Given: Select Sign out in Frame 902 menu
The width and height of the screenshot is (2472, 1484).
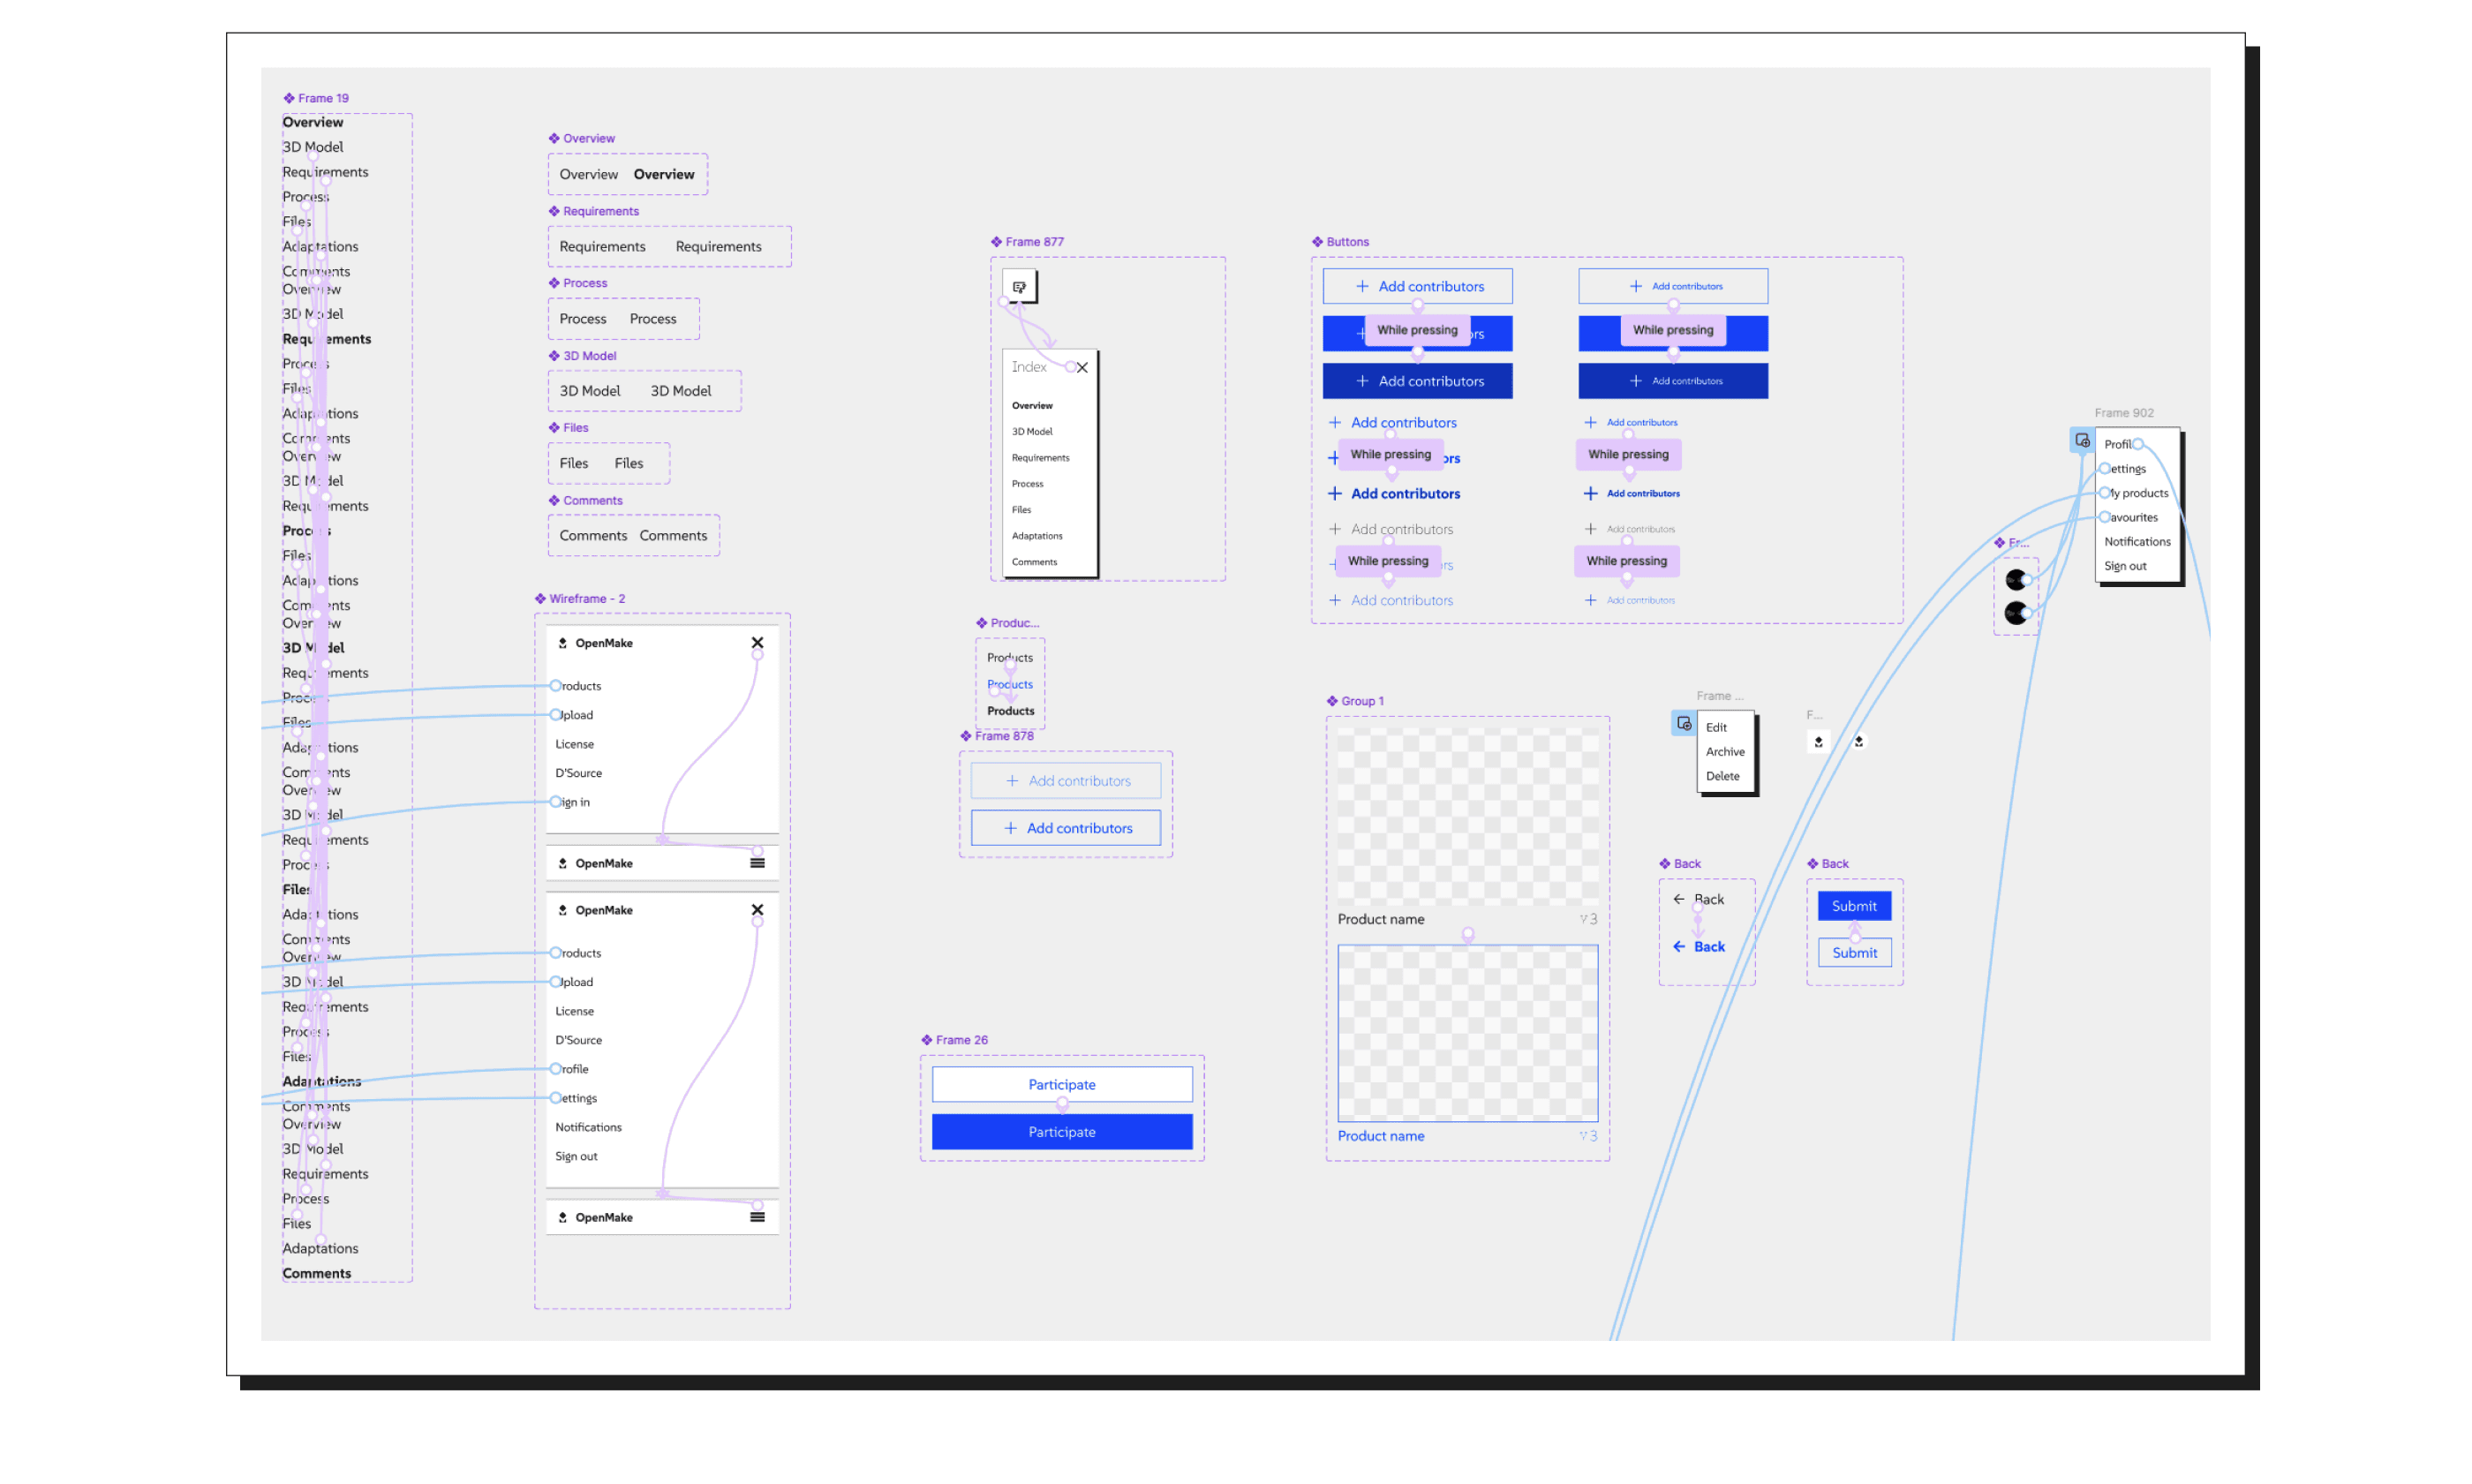Looking at the screenshot, I should pyautogui.click(x=2124, y=566).
